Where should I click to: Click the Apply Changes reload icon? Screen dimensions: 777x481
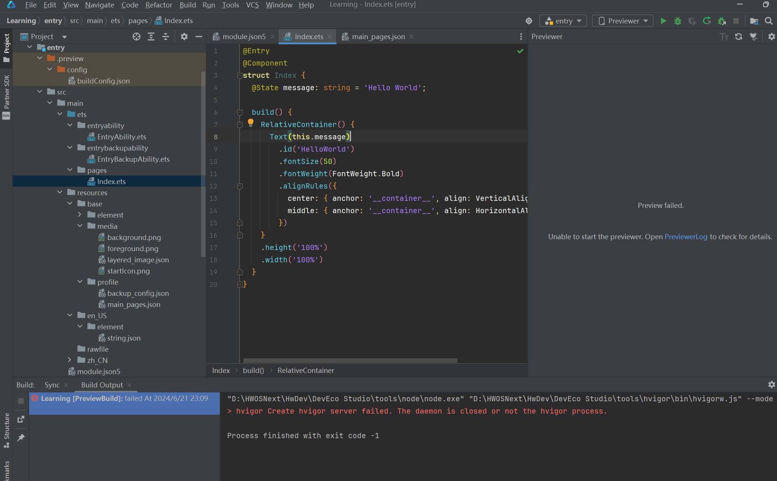tap(707, 21)
